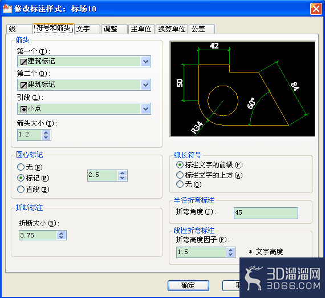
Task: Click the 建筑标记 icon in 第二个 combo box
Action: click(23, 85)
